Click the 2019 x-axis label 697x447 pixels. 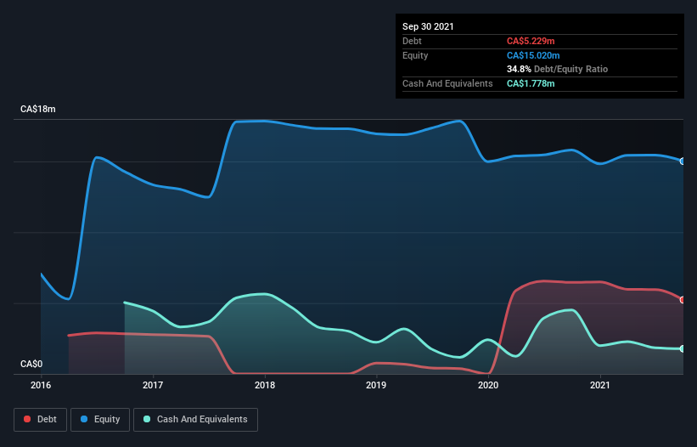coord(376,385)
